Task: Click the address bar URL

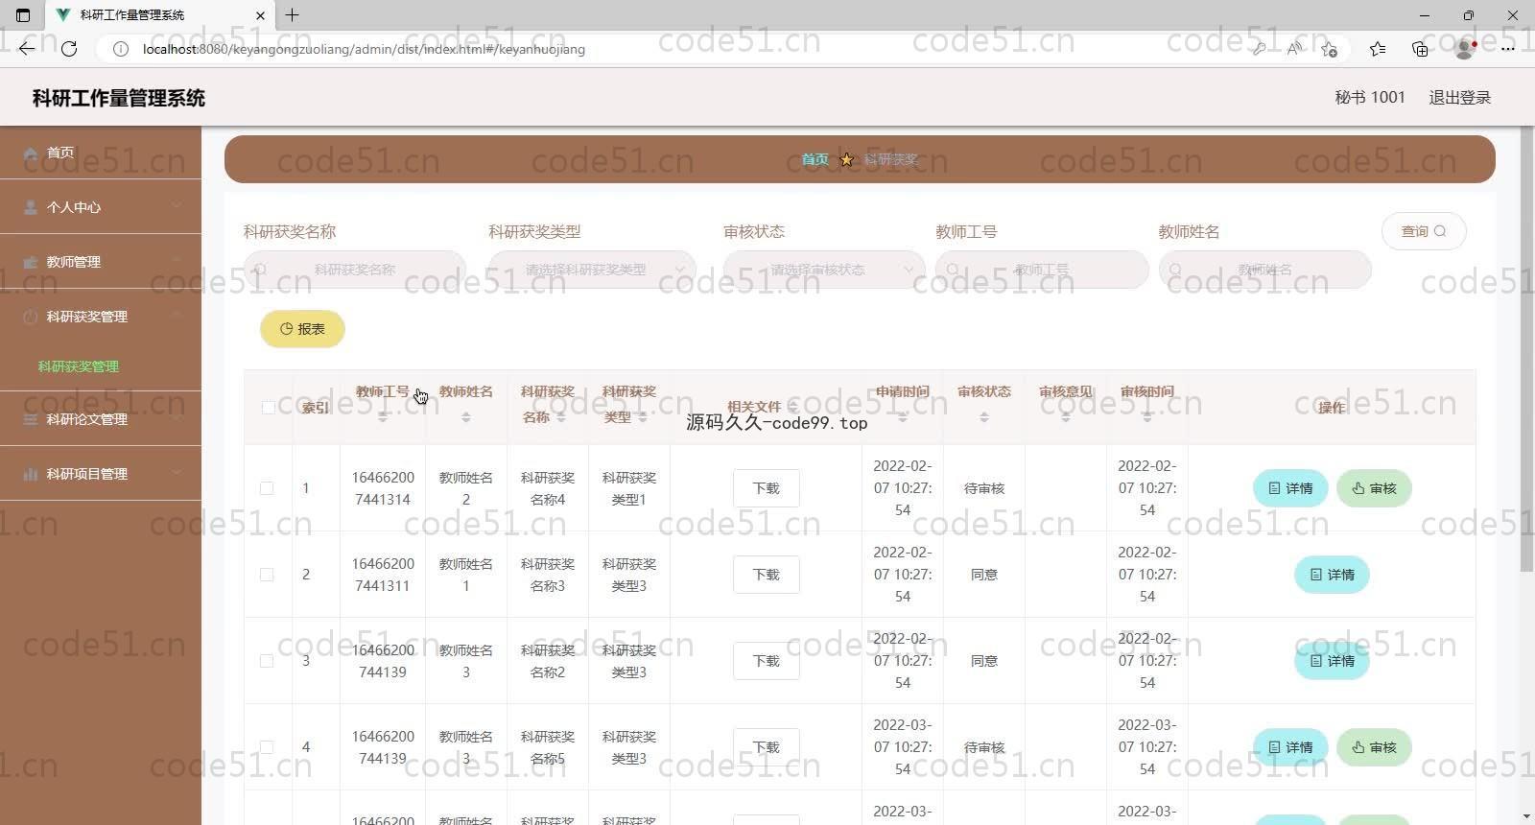Action: point(364,49)
